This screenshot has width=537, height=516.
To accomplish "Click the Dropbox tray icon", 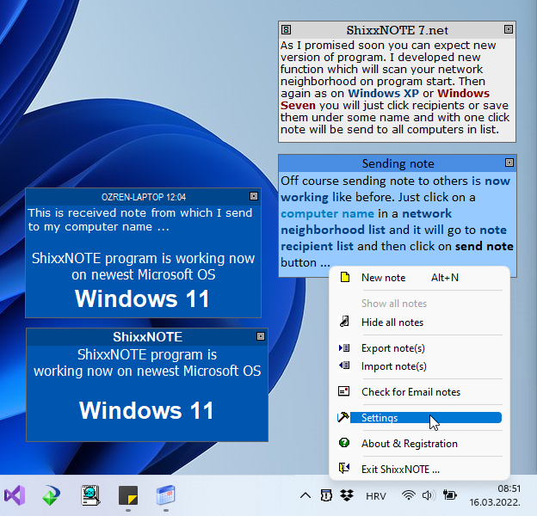I will [x=347, y=495].
